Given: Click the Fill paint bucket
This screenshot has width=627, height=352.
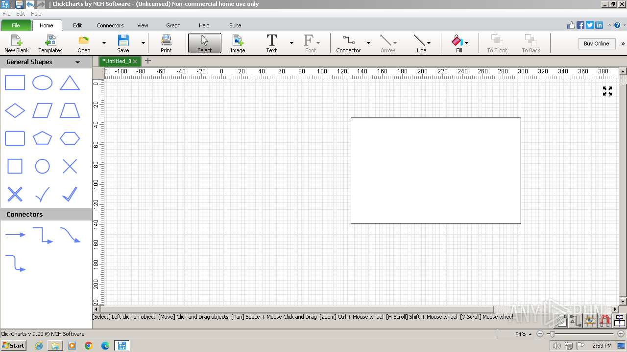Looking at the screenshot, I should (x=458, y=44).
